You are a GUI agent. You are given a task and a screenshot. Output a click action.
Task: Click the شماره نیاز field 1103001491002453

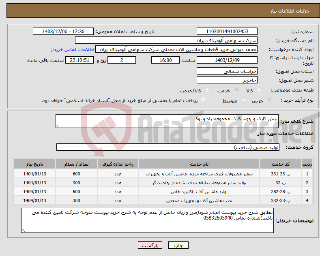[227, 31]
